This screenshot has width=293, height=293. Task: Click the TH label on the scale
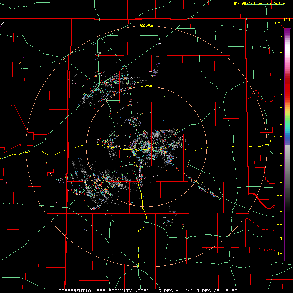tap(280, 254)
